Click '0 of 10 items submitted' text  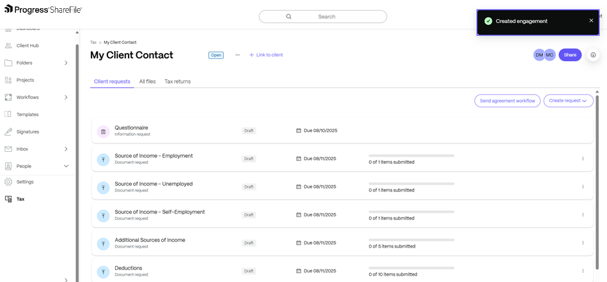(x=393, y=274)
